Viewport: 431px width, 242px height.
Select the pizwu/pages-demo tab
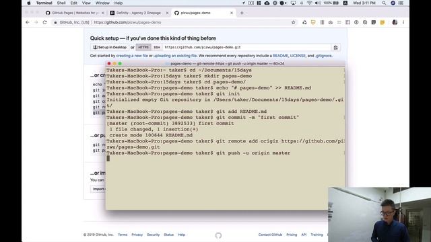(203, 13)
